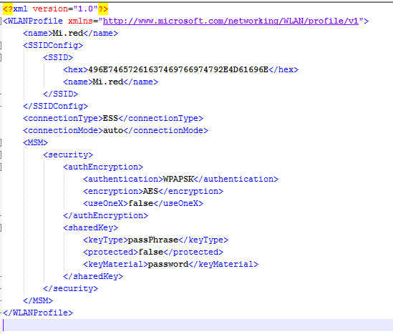Collapse the sharedKey fold marker
This screenshot has height=334, width=393.
1,227
